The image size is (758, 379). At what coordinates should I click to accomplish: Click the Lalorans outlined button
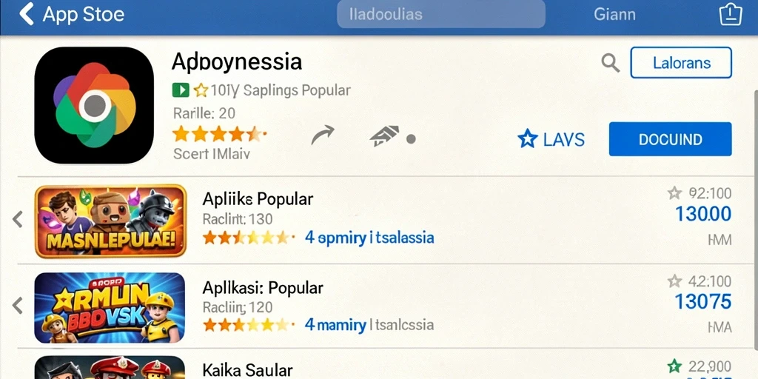pyautogui.click(x=681, y=63)
